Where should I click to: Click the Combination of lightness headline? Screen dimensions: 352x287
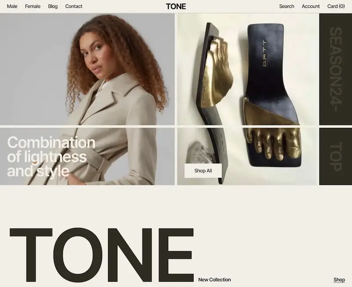(x=51, y=157)
